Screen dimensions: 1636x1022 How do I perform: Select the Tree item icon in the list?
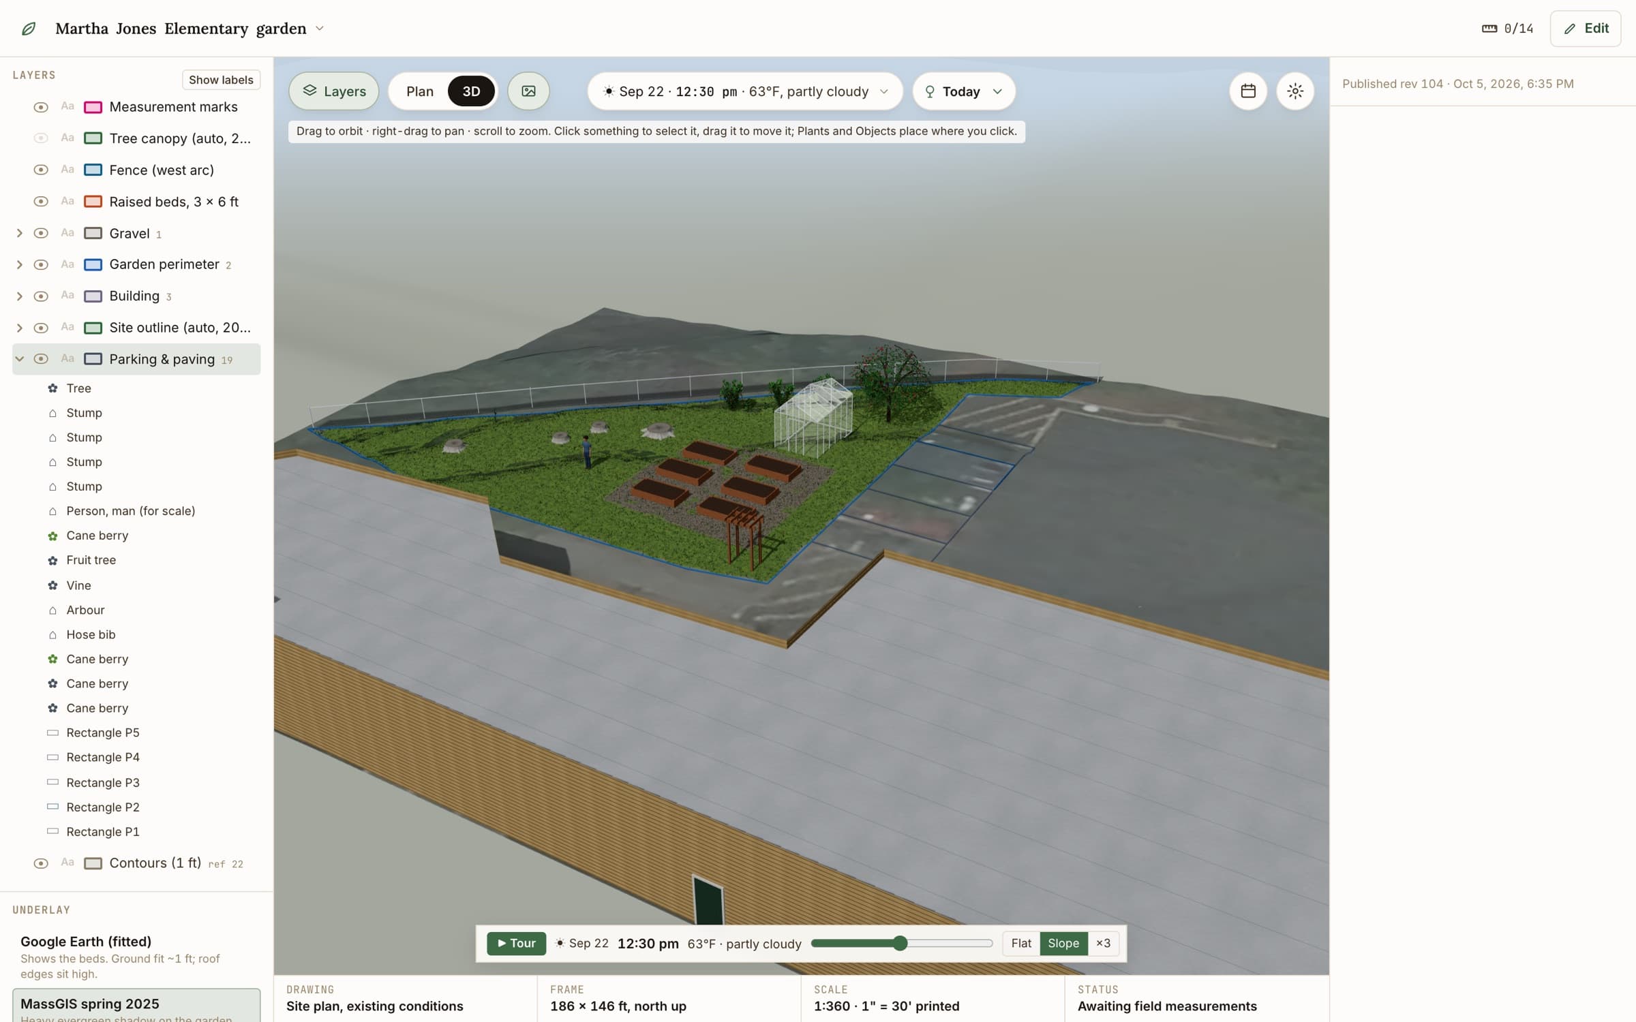(x=52, y=388)
